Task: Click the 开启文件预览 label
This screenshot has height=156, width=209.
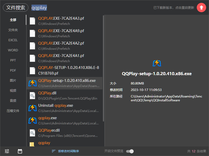Action: click(114, 151)
